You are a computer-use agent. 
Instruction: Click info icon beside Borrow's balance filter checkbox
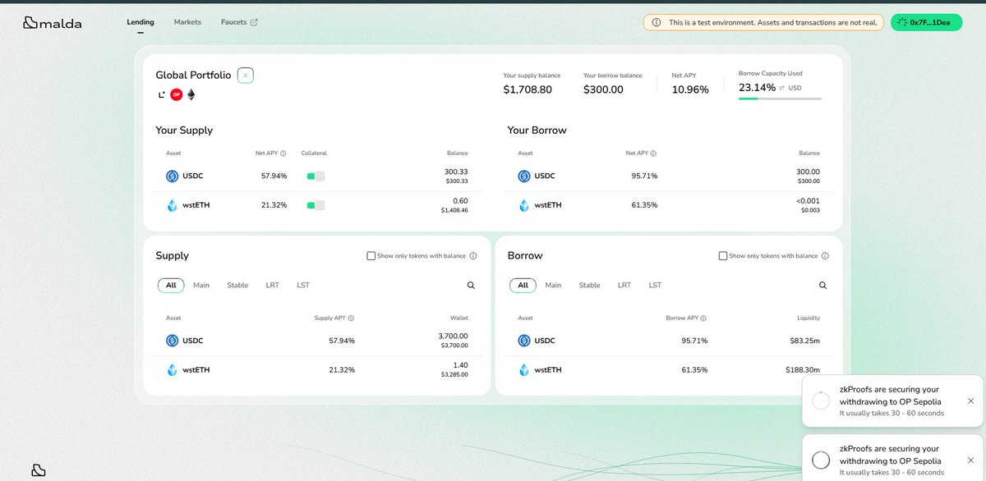click(825, 256)
